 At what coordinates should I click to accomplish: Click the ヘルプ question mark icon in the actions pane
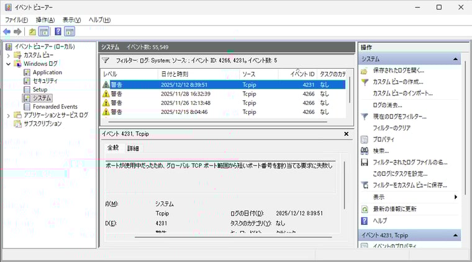(x=364, y=221)
